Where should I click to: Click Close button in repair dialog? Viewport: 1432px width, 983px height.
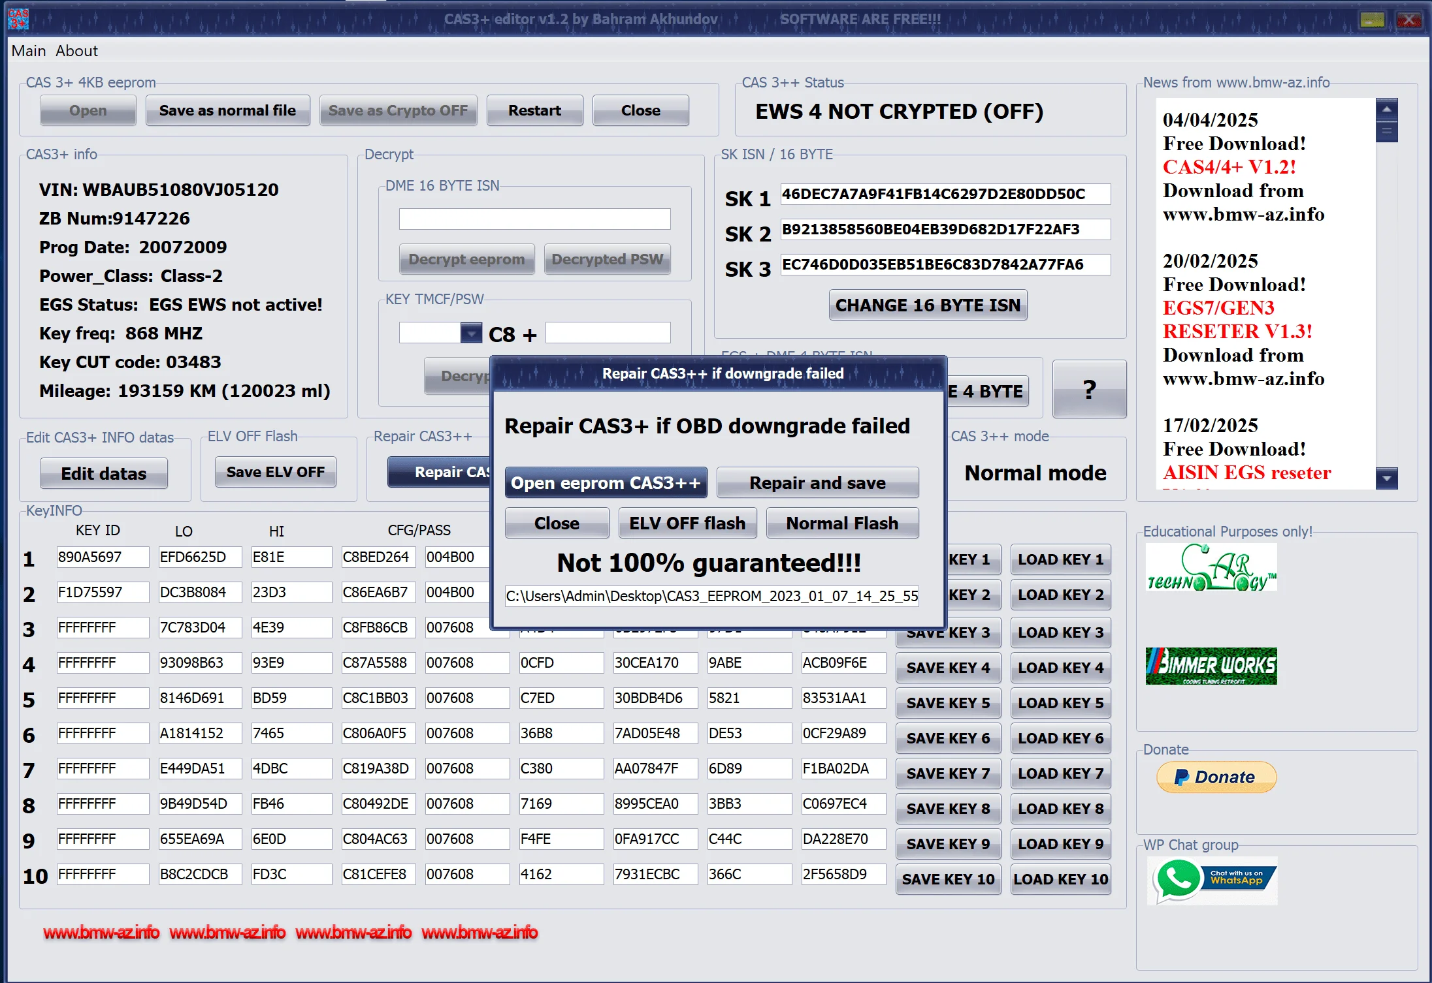pyautogui.click(x=557, y=523)
